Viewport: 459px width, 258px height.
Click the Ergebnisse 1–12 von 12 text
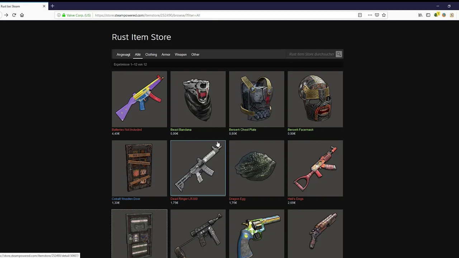click(130, 64)
